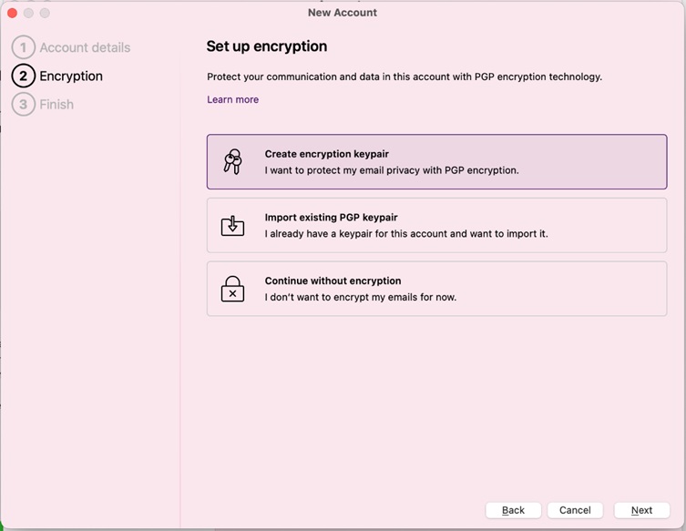Pick the "Continue without encryption" title
Screen dimensions: 686x531
click(333, 281)
